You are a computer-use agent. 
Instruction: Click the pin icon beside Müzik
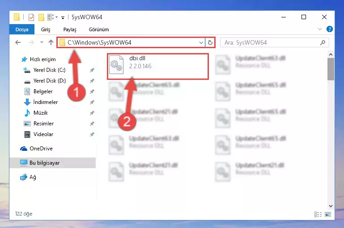tap(92, 113)
